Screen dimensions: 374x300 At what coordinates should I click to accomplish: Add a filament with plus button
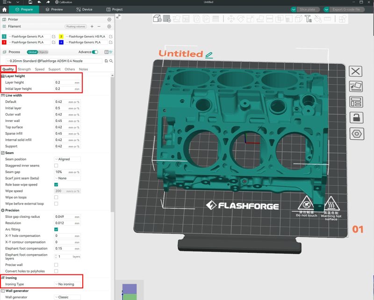pyautogui.click(x=92, y=27)
